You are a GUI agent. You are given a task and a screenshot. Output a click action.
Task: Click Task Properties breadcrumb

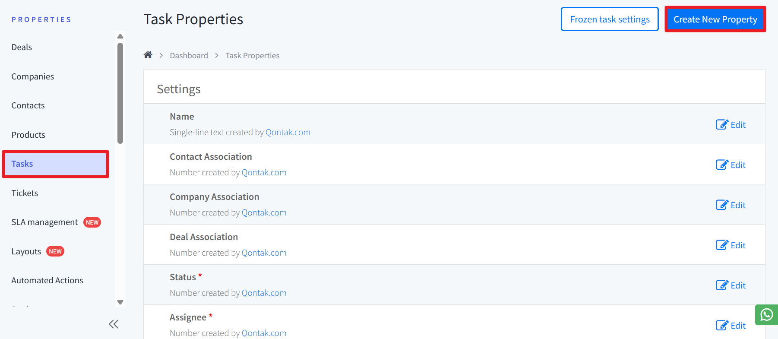[253, 56]
